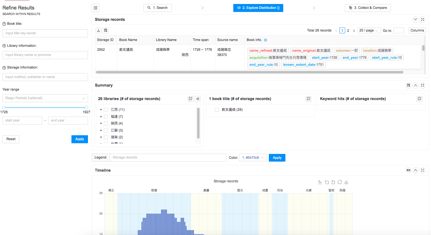
Task: Open the Reign Periods dropdown
Action: 45,98
